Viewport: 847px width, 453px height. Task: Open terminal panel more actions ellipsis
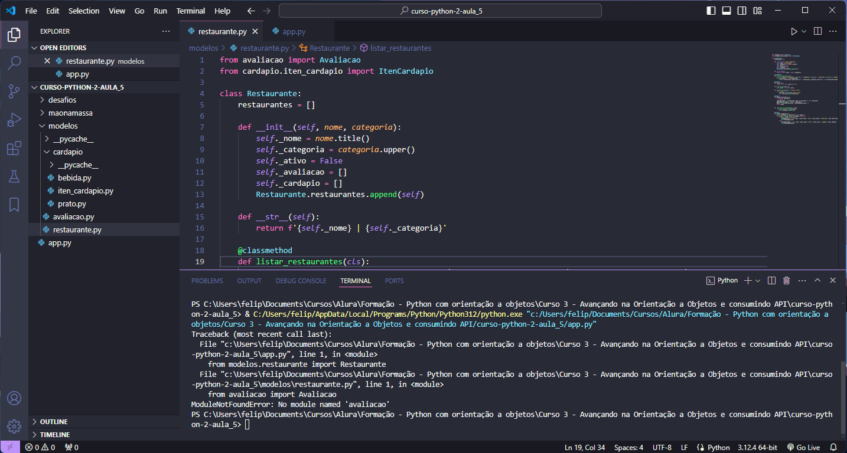[x=802, y=281]
